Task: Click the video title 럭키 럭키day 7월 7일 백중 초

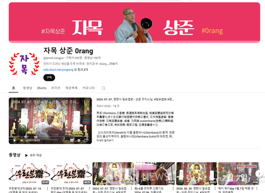Action: [x=236, y=190]
